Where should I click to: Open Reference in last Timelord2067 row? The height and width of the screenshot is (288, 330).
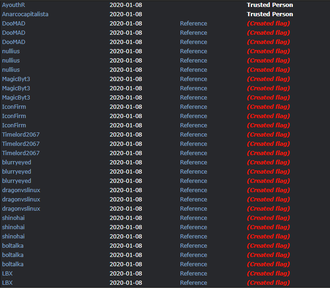pyautogui.click(x=194, y=153)
